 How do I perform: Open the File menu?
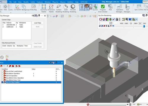coord(10,2)
